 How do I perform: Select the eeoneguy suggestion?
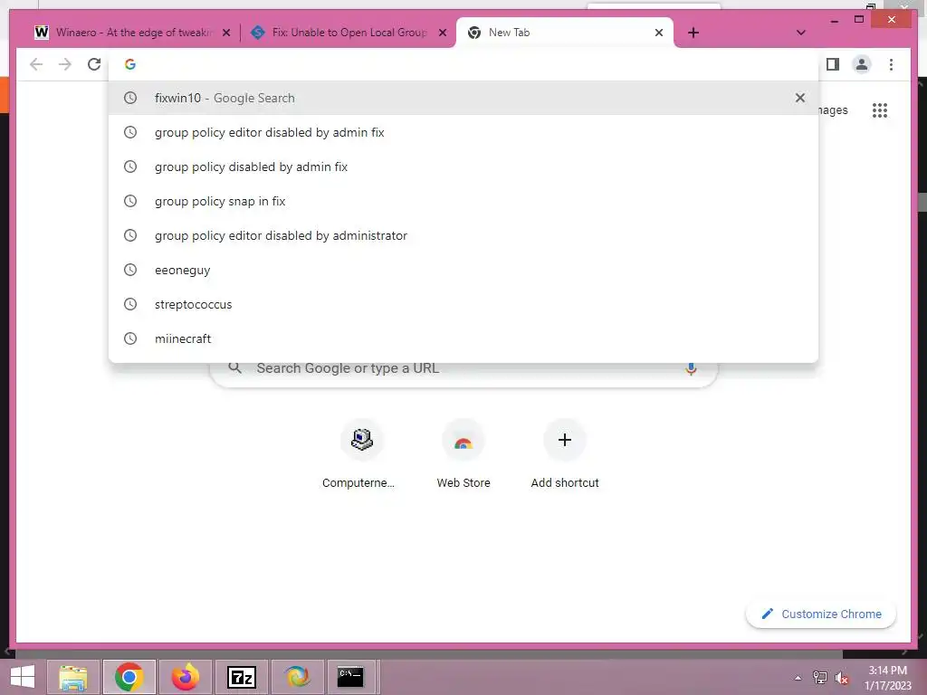tap(463, 270)
